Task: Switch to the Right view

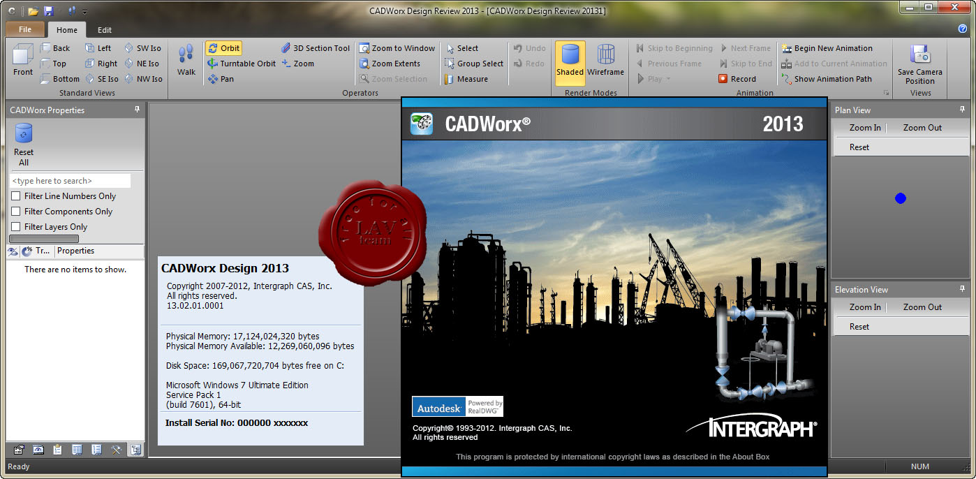Action: [x=101, y=64]
